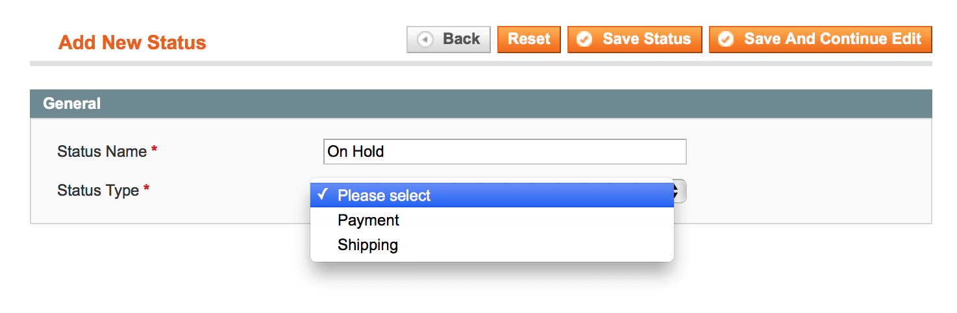This screenshot has width=957, height=313.
Task: Click the checkmark icon on Save Status
Action: 584,40
